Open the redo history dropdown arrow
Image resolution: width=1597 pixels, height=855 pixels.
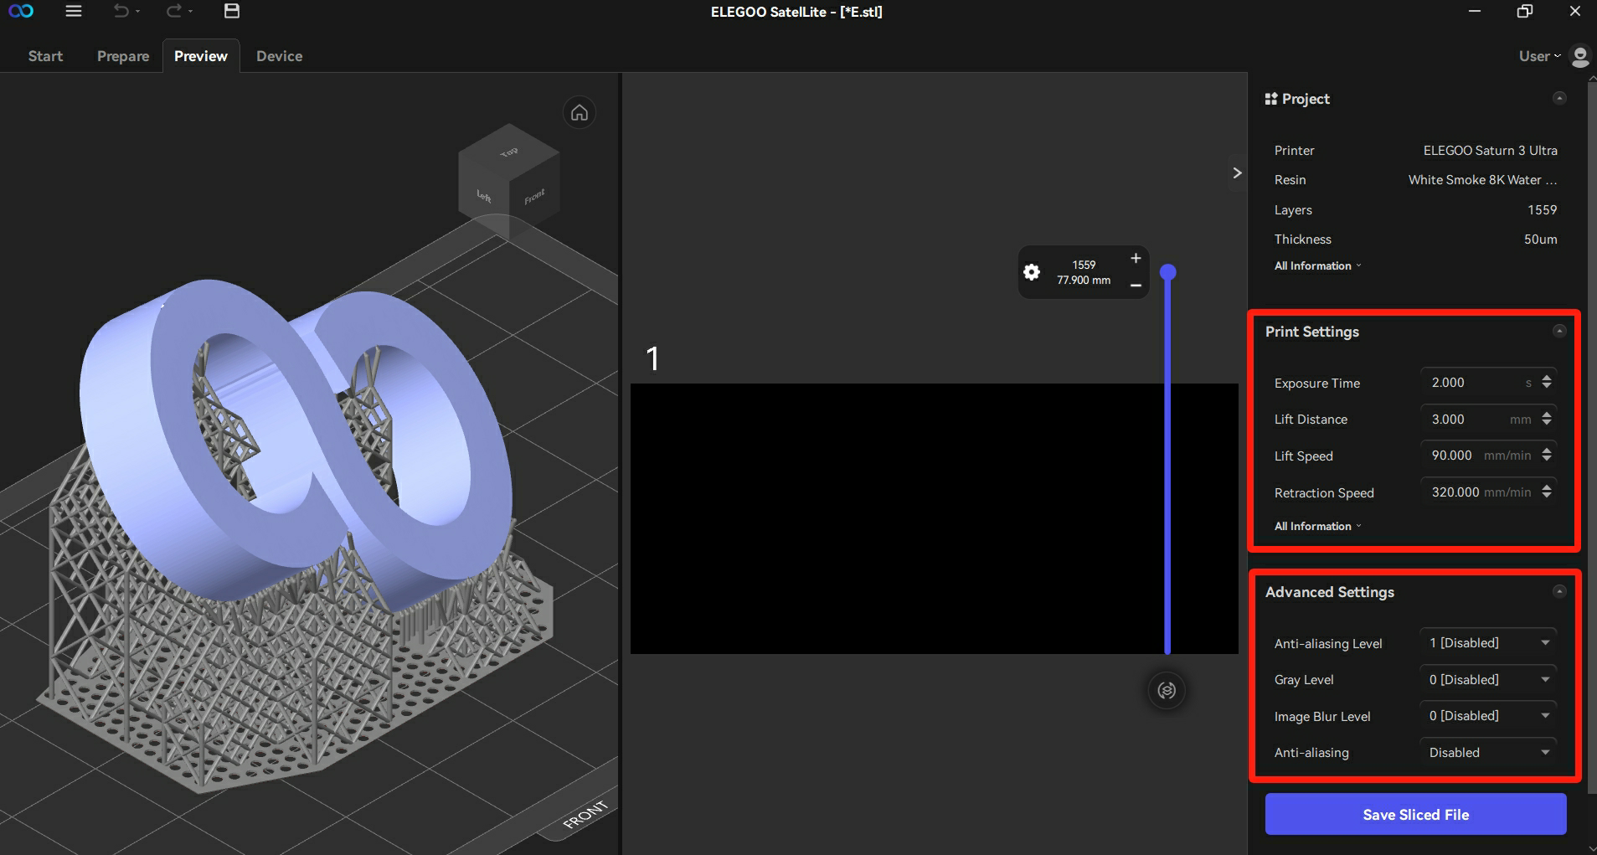[190, 12]
